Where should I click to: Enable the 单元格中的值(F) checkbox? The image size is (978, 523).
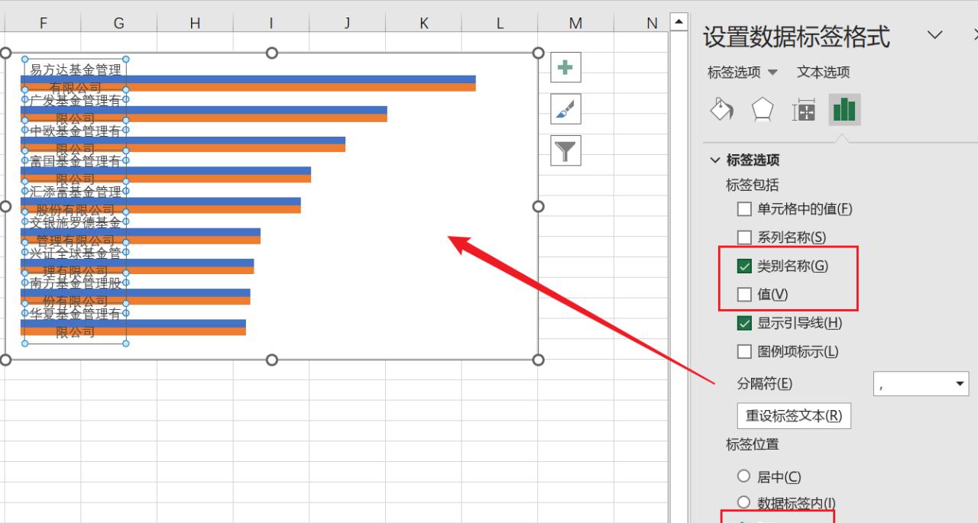(744, 208)
